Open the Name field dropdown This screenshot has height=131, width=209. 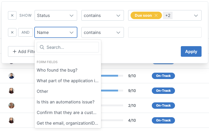pos(56,32)
